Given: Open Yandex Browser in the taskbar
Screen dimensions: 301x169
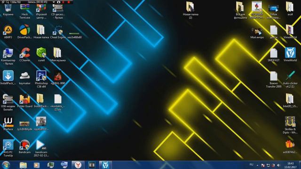Looking at the screenshot, I should point(78,165).
